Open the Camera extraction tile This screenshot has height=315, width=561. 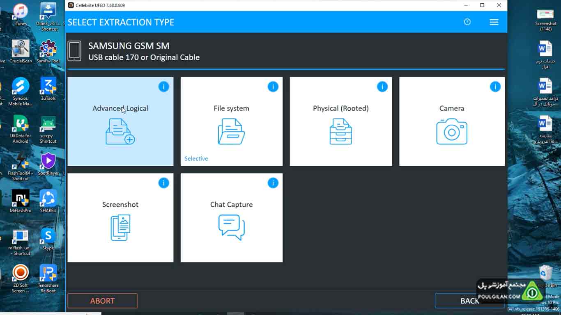(x=452, y=121)
